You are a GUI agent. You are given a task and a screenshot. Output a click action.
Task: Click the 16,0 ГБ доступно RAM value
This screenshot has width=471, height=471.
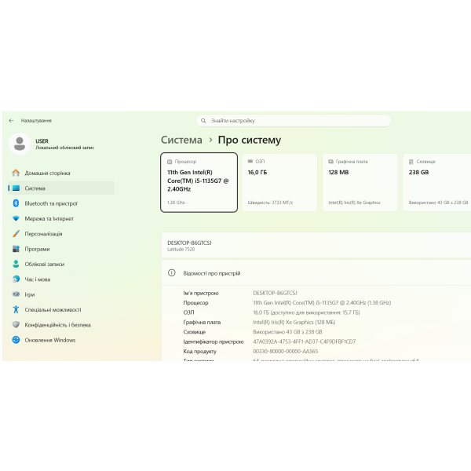306,312
